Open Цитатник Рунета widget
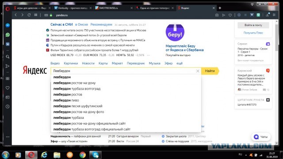The image size is (283, 159). pos(253,102)
